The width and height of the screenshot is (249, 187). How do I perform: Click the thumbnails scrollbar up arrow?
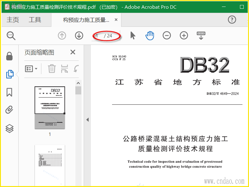78,83
